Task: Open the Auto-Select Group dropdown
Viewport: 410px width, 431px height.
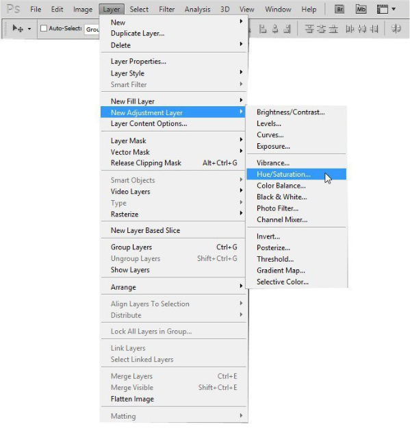Action: (92, 29)
